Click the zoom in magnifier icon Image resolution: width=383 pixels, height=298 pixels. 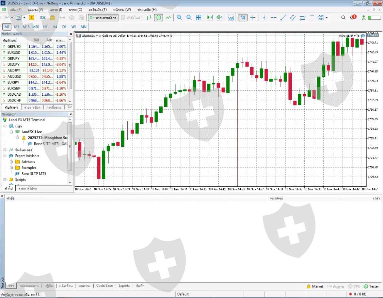(x=179, y=18)
